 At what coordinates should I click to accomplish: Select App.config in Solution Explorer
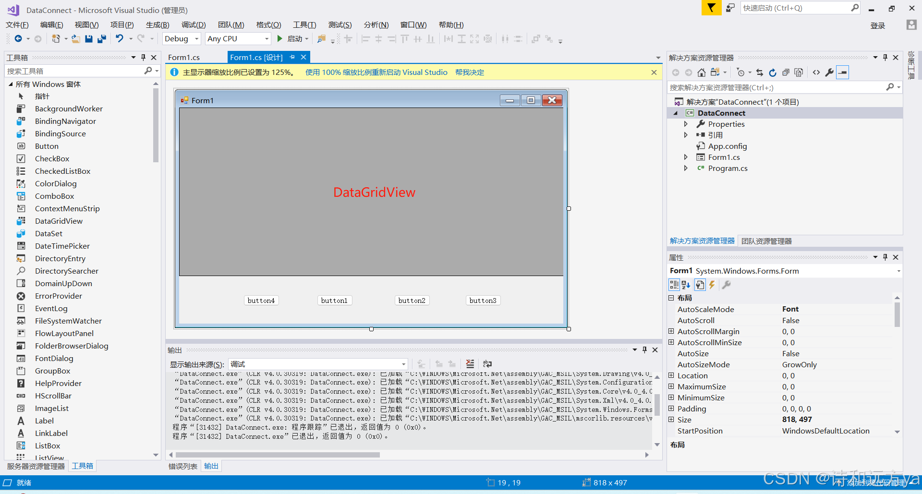tap(728, 146)
